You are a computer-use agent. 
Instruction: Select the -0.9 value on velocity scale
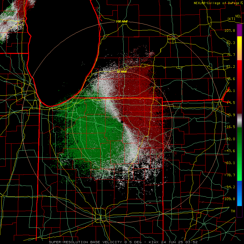pos(231,115)
